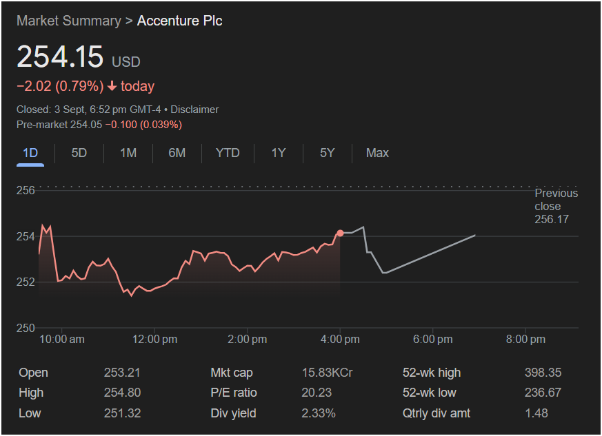Viewport: 602px width, 436px height.
Task: Click the Div yield value 2.33%
Action: [x=319, y=413]
